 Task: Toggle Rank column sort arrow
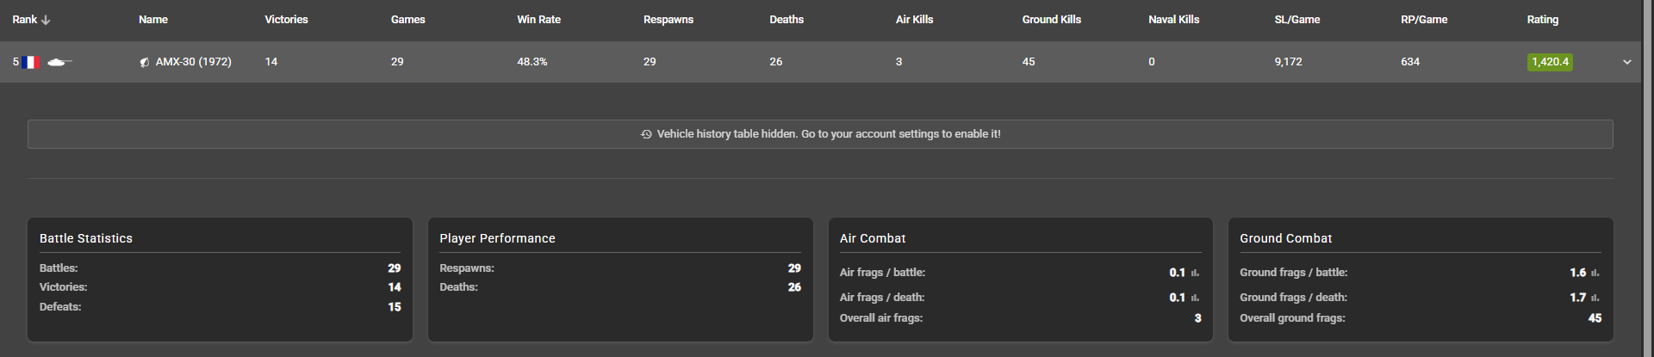(x=46, y=20)
